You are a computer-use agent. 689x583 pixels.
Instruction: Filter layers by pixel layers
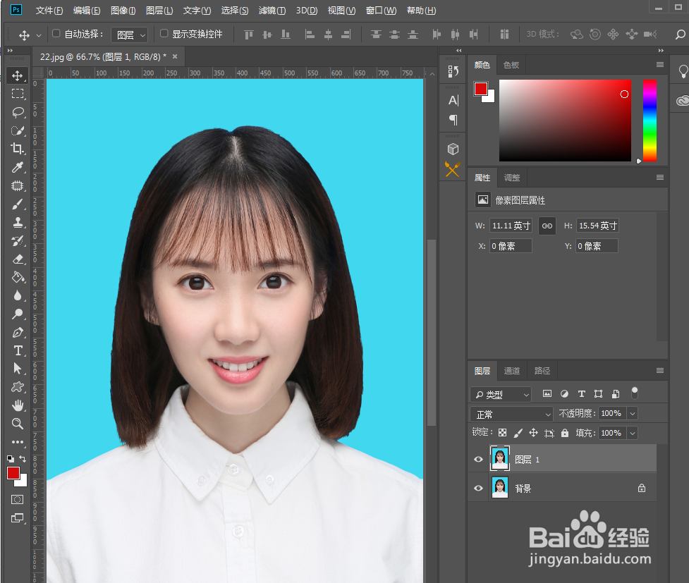(x=547, y=393)
